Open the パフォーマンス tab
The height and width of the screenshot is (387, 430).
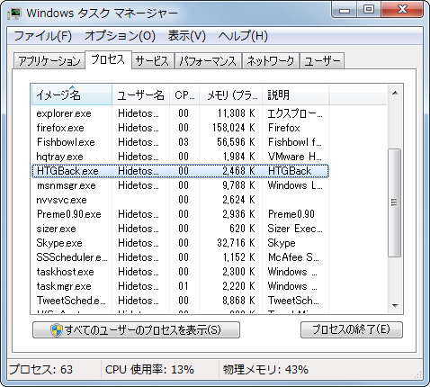(208, 61)
